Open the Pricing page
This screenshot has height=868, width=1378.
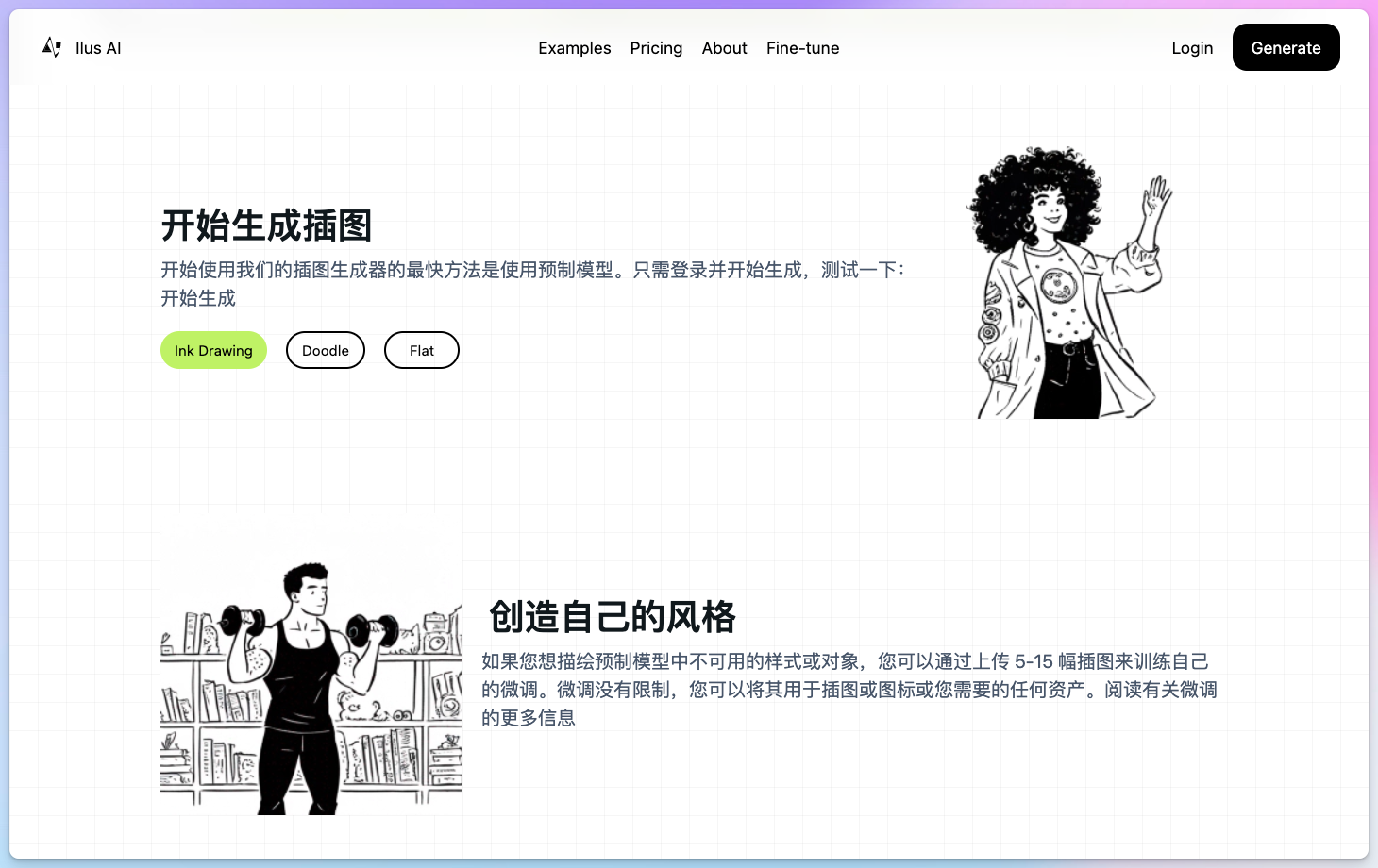(656, 48)
